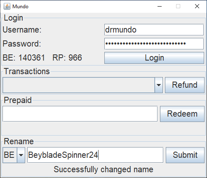207x178 pixels.
Task: Click the rename field with BeybladeSpinner24
Action: (95, 155)
